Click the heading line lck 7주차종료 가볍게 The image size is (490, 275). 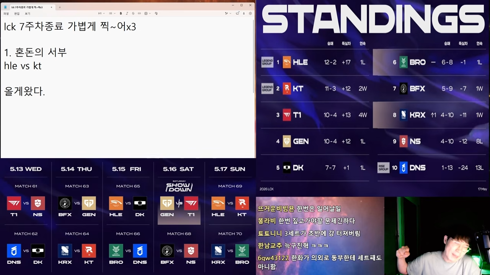[70, 26]
